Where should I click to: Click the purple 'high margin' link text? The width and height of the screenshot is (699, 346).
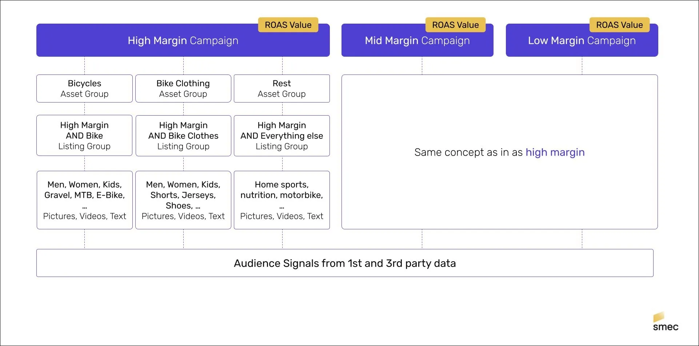(555, 152)
